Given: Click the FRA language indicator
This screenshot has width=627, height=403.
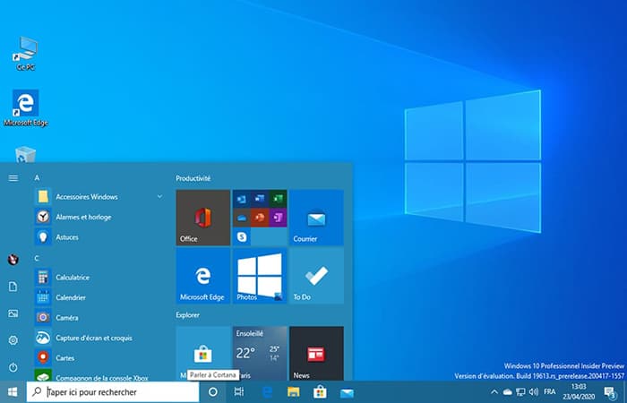Looking at the screenshot, I should pyautogui.click(x=550, y=392).
